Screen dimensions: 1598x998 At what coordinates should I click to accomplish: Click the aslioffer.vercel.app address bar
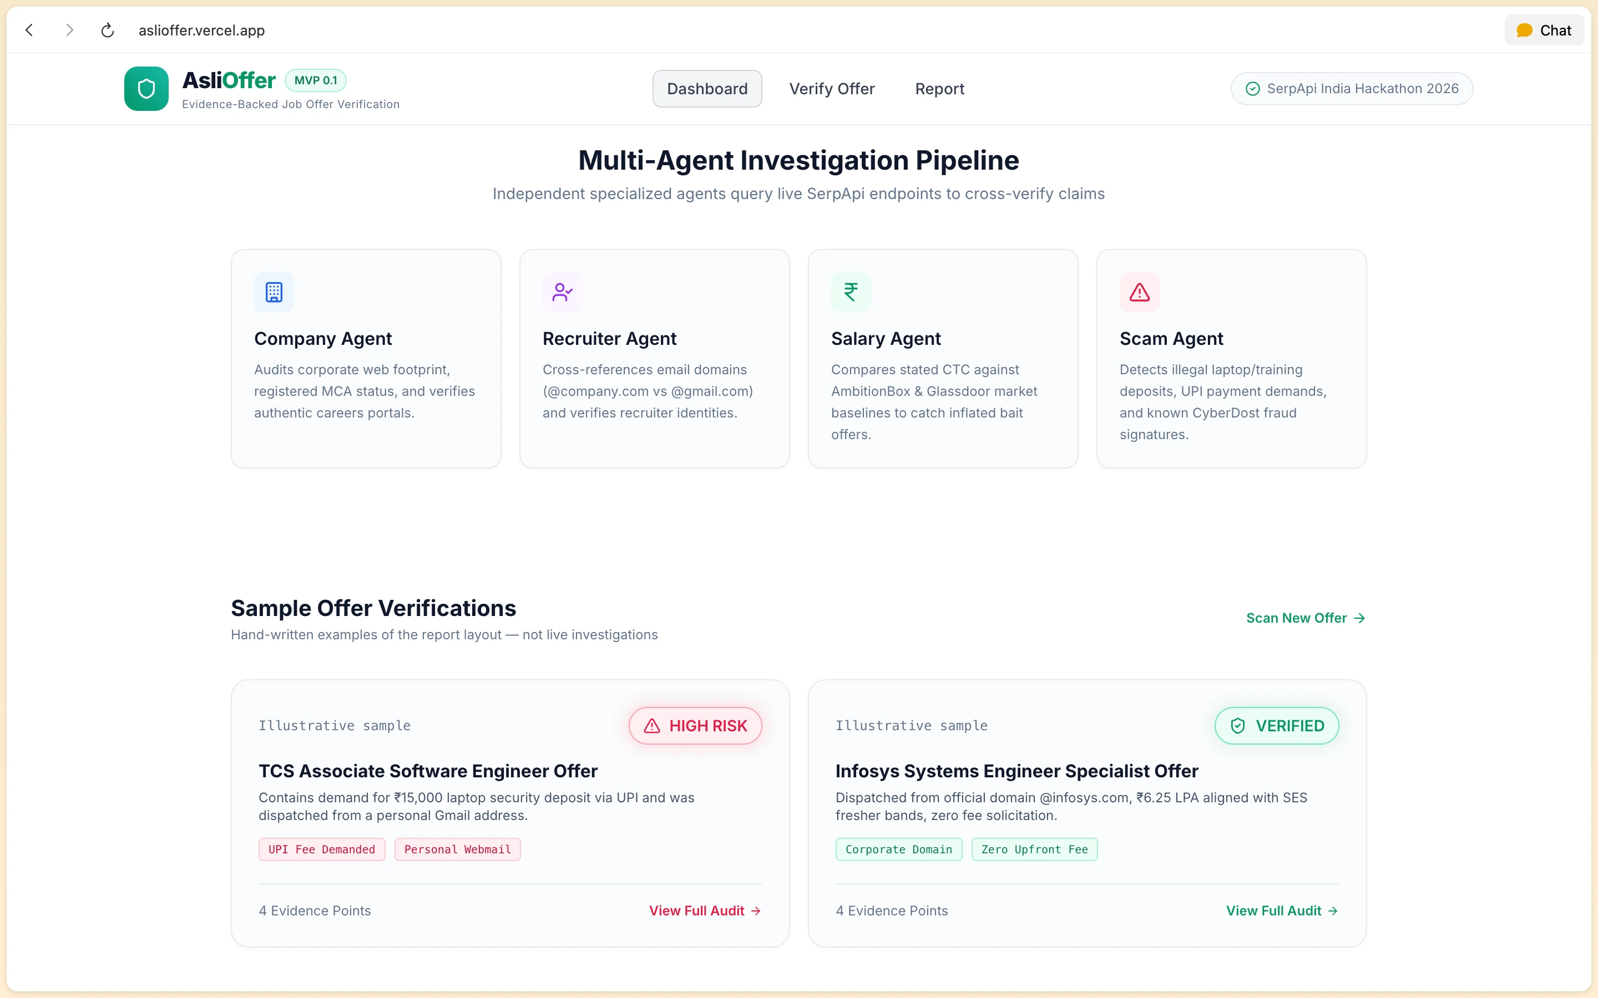(x=201, y=30)
